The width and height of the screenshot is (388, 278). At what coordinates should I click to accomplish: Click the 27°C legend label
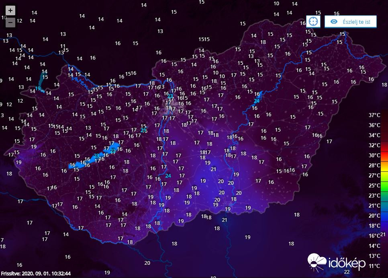click(x=374, y=175)
